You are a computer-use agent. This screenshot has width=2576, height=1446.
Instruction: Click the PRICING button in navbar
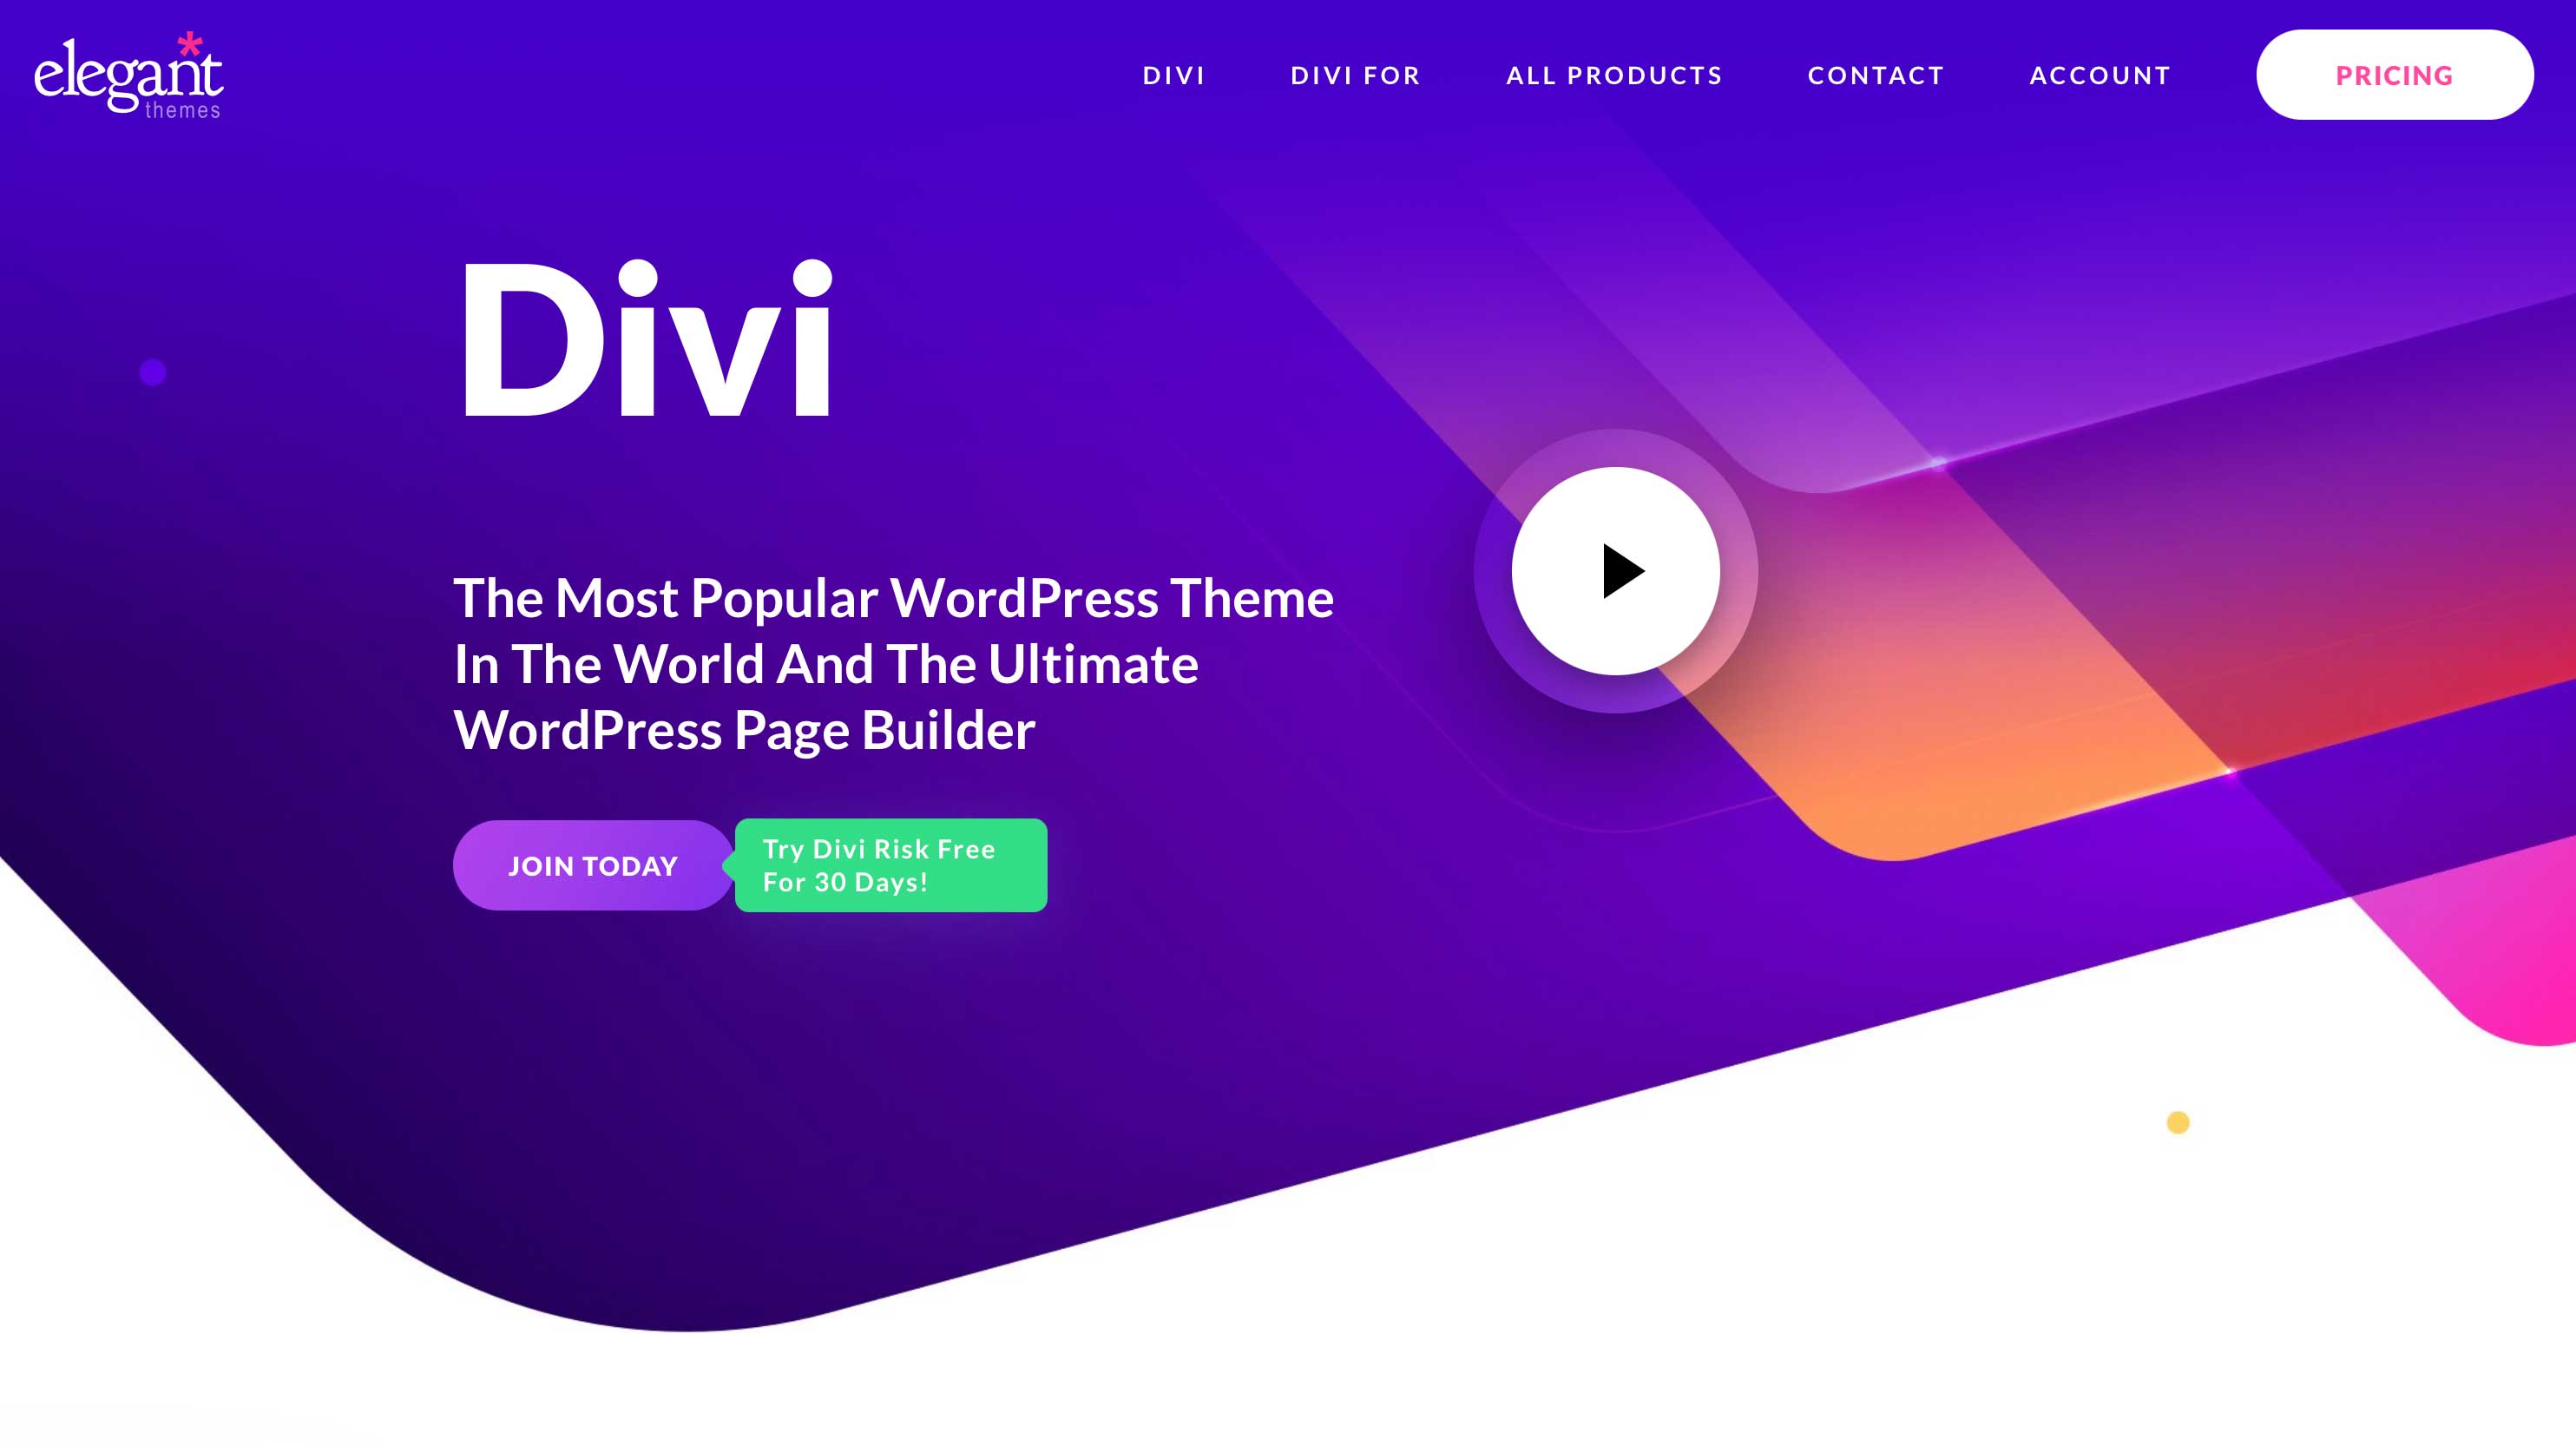2395,75
